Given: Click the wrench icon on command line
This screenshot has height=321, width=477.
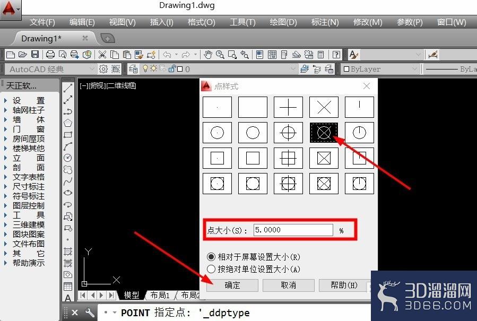Looking at the screenshot, I should tap(90, 312).
